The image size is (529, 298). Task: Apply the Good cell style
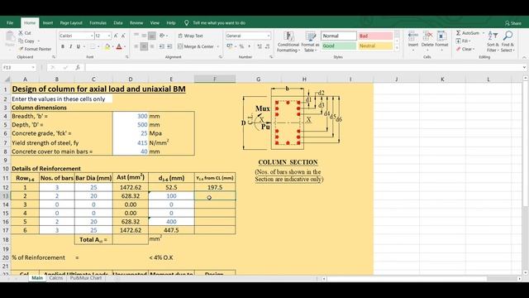coord(338,46)
